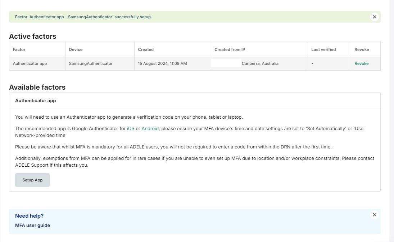Close the Need help panel
Image resolution: width=394 pixels, height=242 pixels.
point(374,215)
